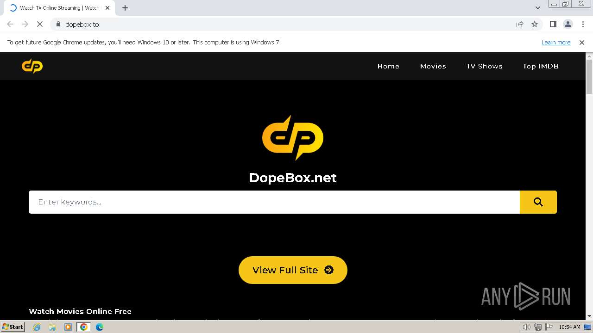The height and width of the screenshot is (333, 593).
Task: Click the Learn more link
Action: [x=556, y=42]
